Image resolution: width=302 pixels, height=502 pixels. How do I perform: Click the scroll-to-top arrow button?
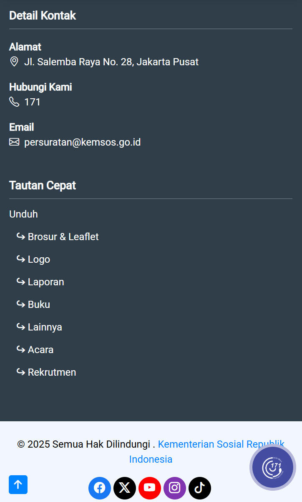18,484
